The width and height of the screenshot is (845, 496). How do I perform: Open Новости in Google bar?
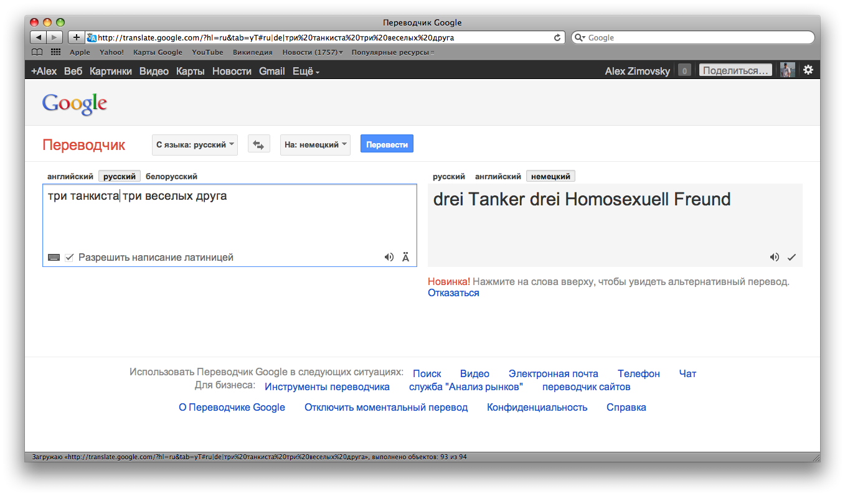pos(232,71)
